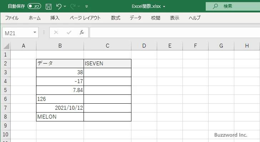The image size is (260, 142).
Task: Click the Insert Function fx icon
Action: point(82,32)
